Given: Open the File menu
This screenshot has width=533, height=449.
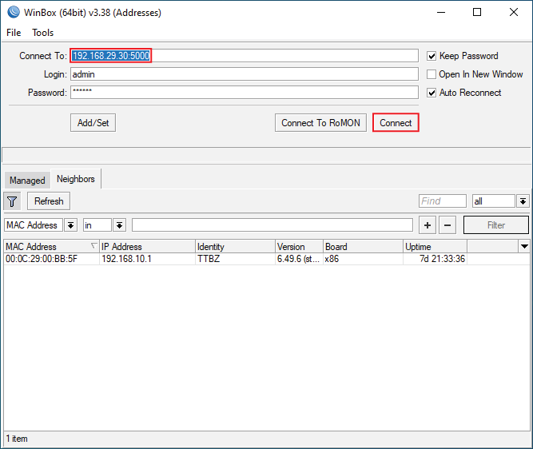Looking at the screenshot, I should click(x=14, y=33).
